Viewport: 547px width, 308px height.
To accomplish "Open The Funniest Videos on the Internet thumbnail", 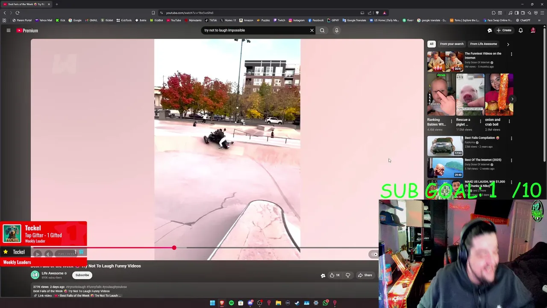I will [445, 62].
